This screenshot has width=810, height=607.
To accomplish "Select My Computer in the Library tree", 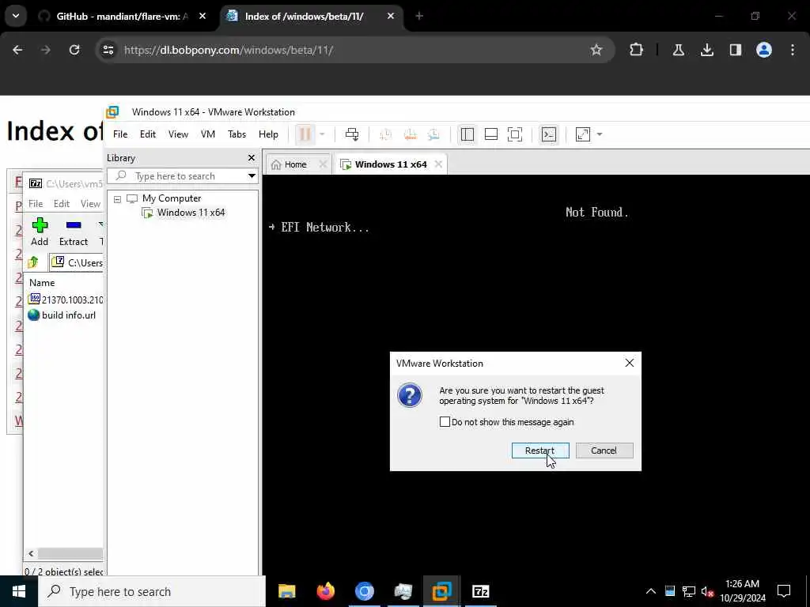I will click(x=172, y=198).
